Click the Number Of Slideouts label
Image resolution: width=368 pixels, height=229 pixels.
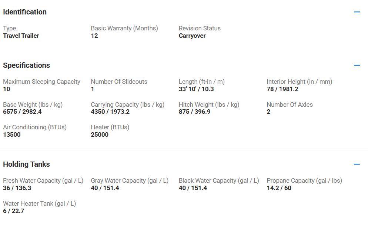[119, 82]
